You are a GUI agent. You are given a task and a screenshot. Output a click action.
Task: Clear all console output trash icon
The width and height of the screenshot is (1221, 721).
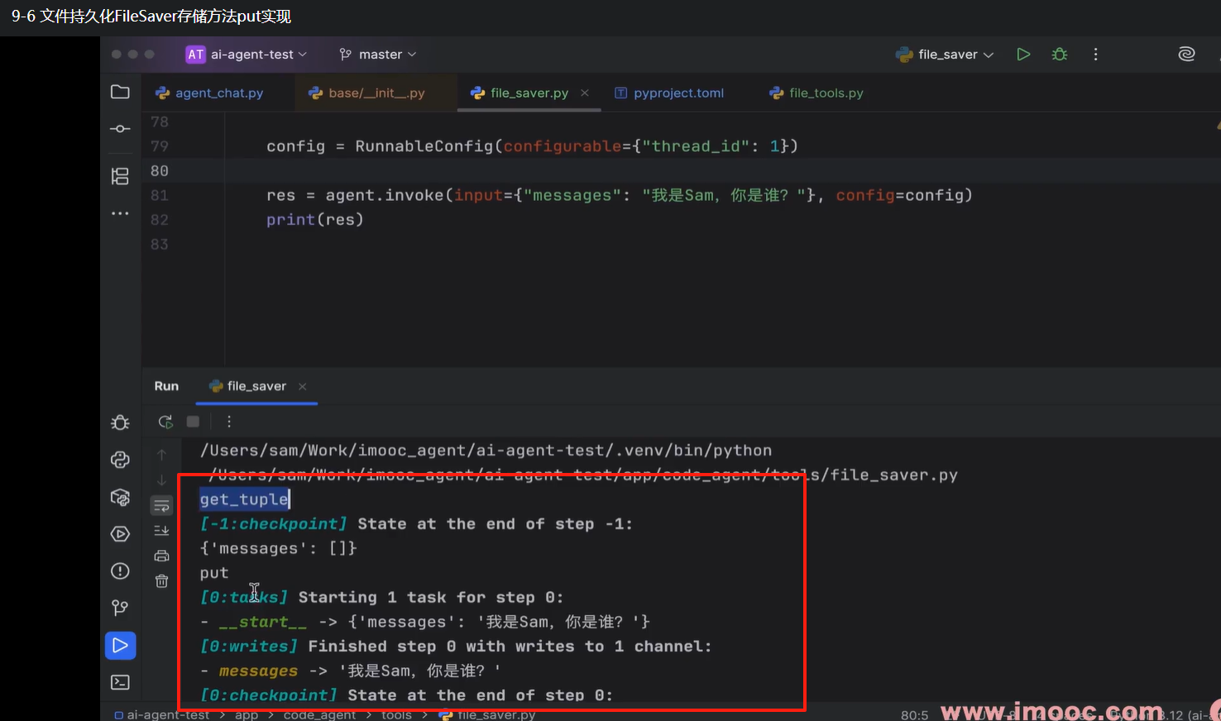pyautogui.click(x=161, y=581)
